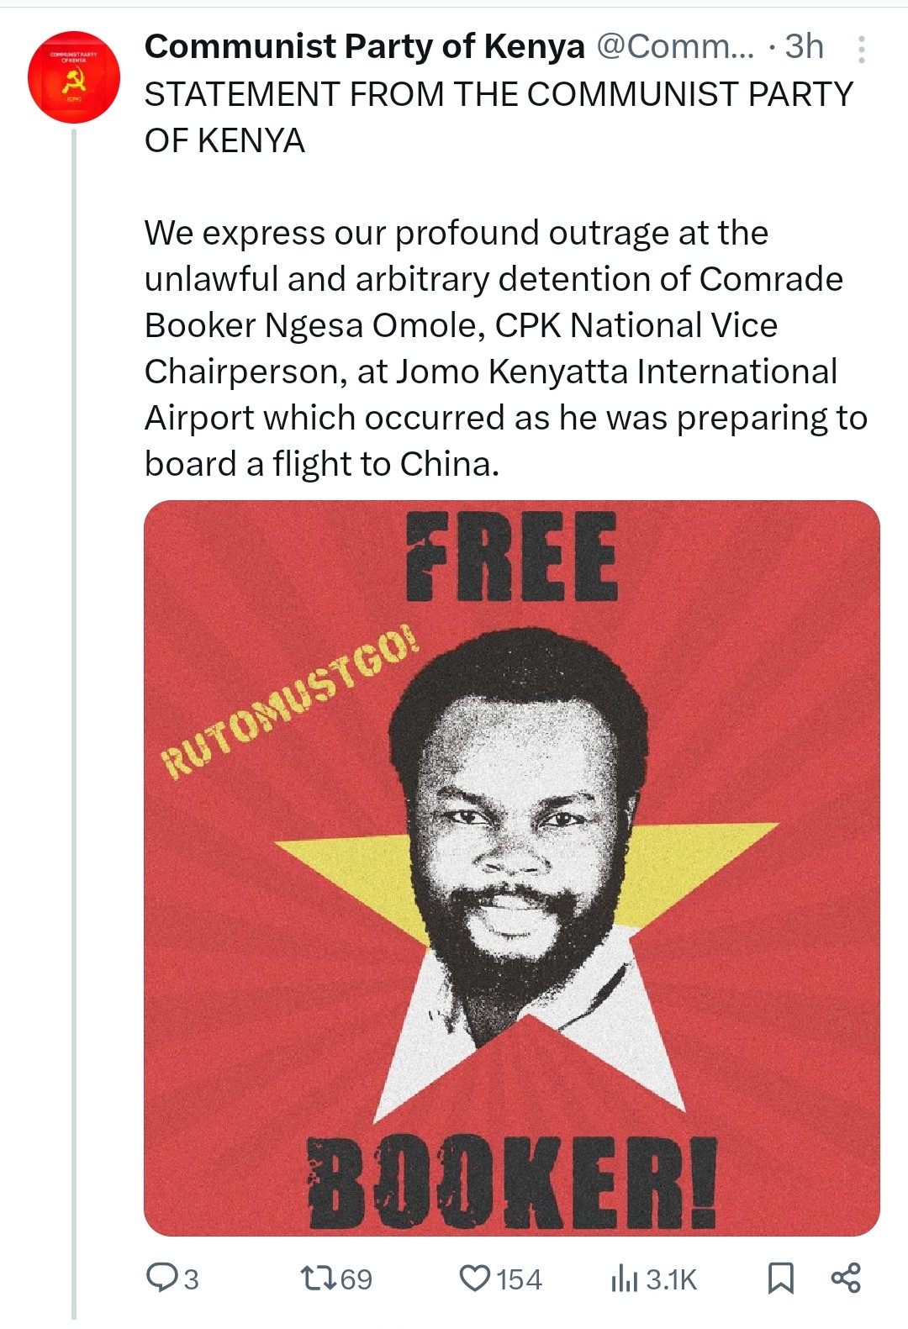908x1329 pixels.
Task: Bookmark this post
Action: (x=780, y=1278)
